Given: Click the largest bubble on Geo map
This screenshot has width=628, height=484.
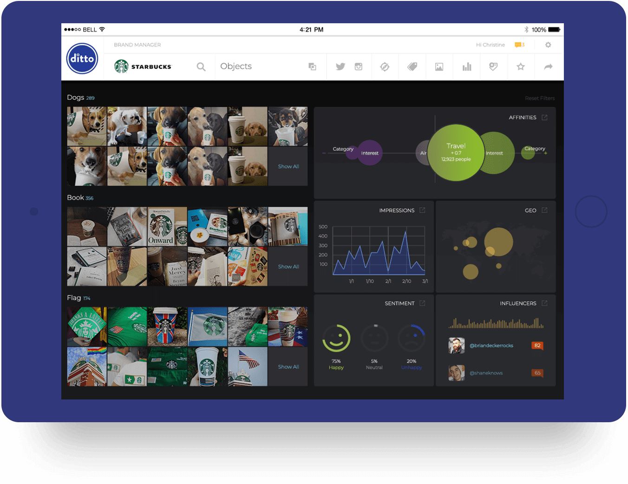Looking at the screenshot, I should click(498, 242).
